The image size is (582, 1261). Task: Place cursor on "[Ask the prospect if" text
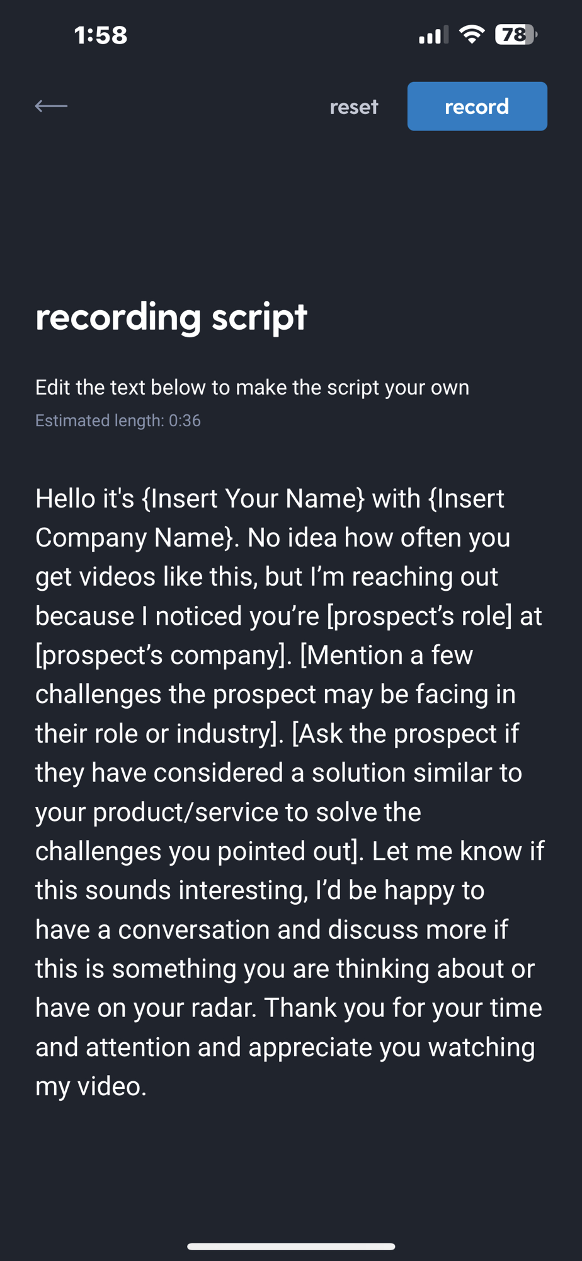405,733
